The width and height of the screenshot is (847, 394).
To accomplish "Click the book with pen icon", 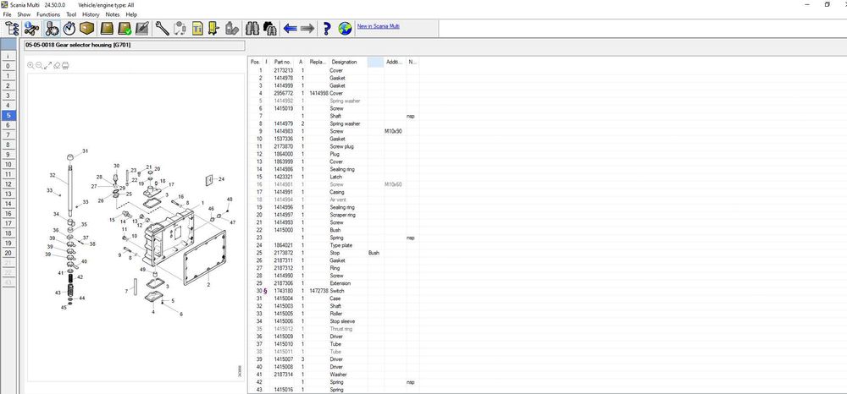I will coord(142,28).
